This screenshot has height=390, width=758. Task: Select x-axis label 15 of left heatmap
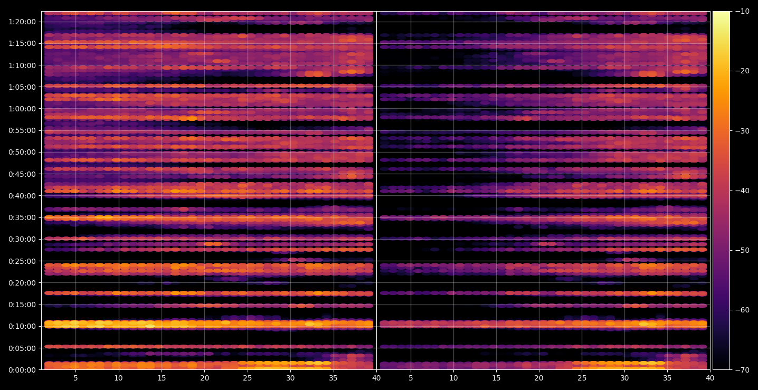tap(162, 378)
